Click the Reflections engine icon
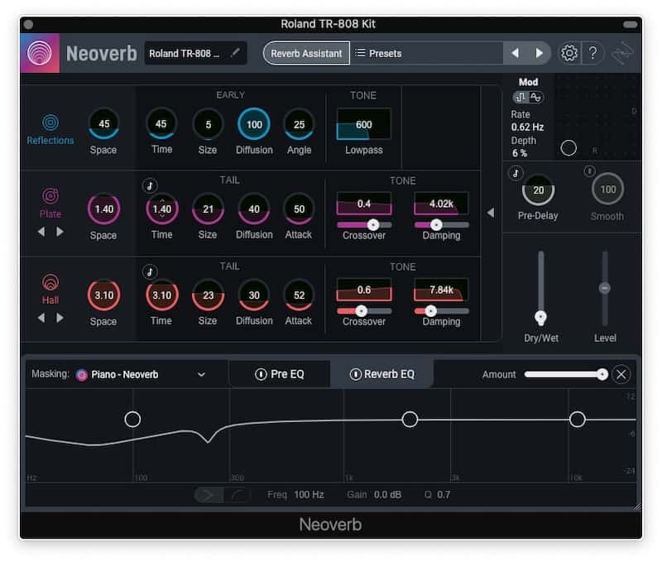 click(x=50, y=122)
